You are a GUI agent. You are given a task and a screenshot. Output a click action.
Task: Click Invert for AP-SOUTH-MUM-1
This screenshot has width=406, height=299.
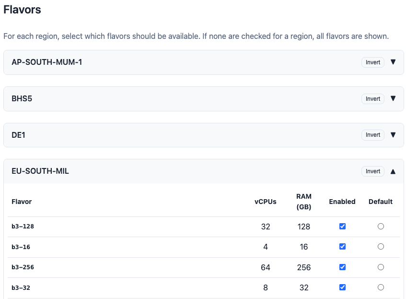click(x=373, y=62)
